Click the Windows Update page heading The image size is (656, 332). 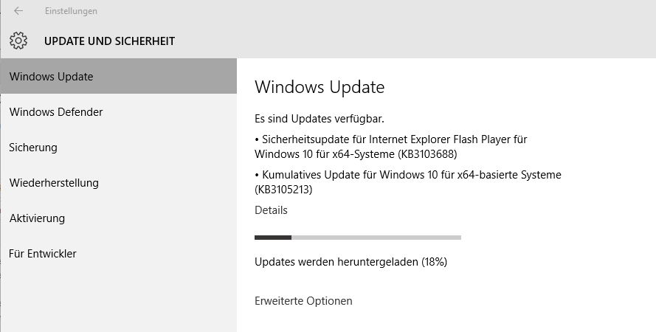pyautogui.click(x=320, y=87)
